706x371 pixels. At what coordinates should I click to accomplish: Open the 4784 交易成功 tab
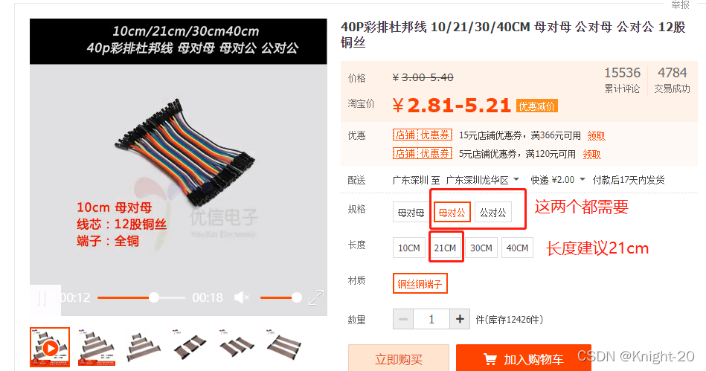coord(672,80)
